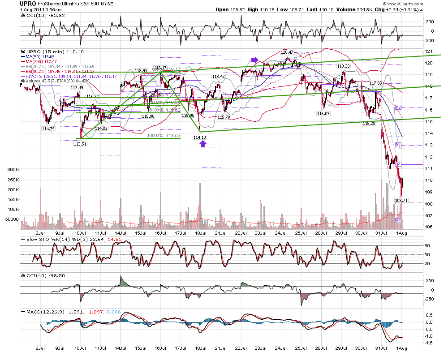Click the 115.78 price label
The width and height of the screenshot is (448, 352).
click(x=224, y=117)
